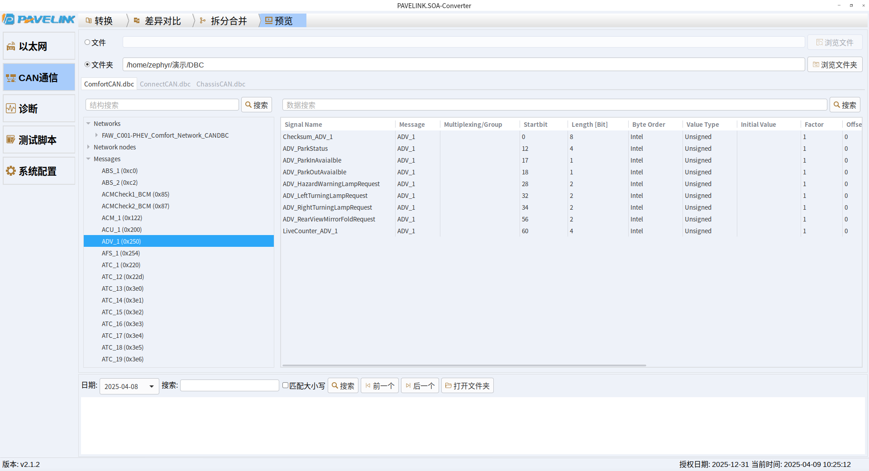Select ACMCheck1_BCM (0x85) message
This screenshot has width=869, height=471.
click(179, 194)
